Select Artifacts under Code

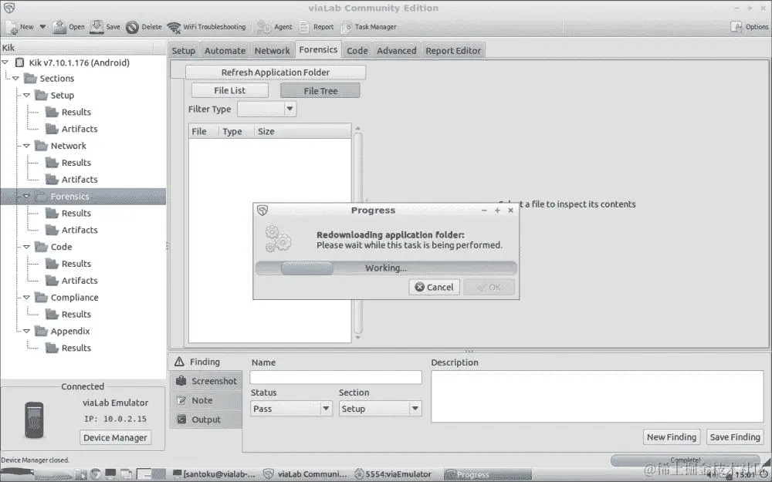[80, 281]
